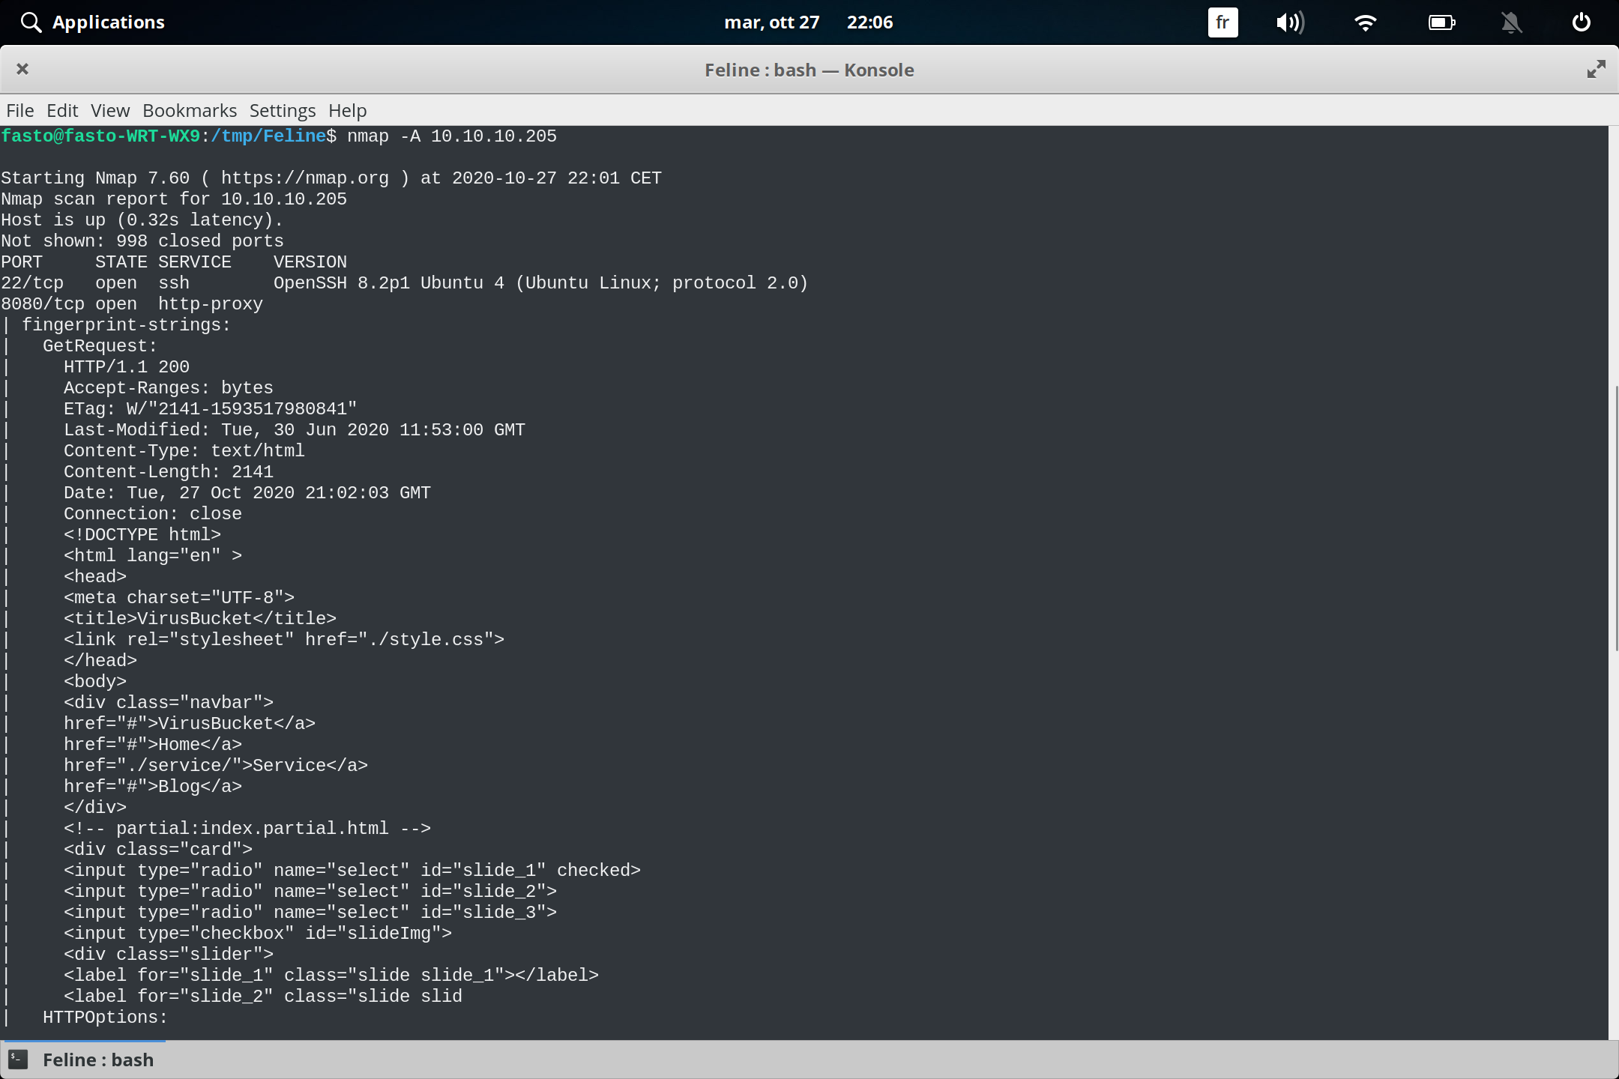Toggle the fr keyboard layout indicator
This screenshot has height=1079, width=1619.
click(1222, 22)
